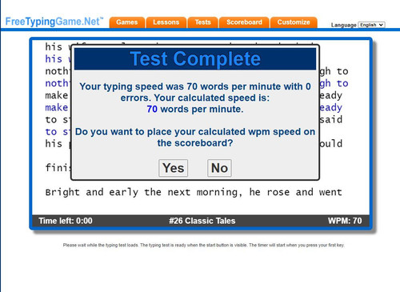Click the FreeTypingGame.Net logo
The height and width of the screenshot is (292, 400).
54,22
